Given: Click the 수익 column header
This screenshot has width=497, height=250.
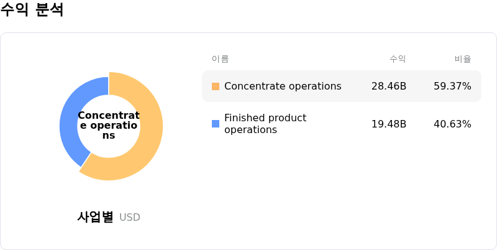Looking at the screenshot, I should pos(398,59).
